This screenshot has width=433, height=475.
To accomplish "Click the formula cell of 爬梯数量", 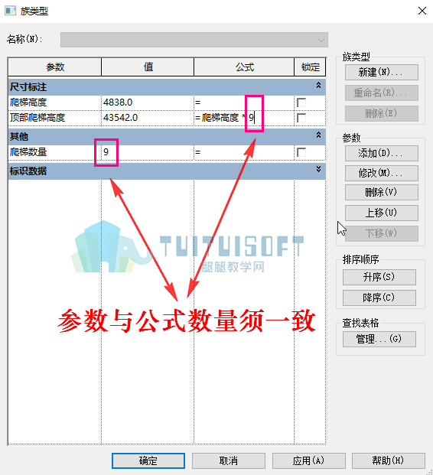I will pyautogui.click(x=244, y=152).
